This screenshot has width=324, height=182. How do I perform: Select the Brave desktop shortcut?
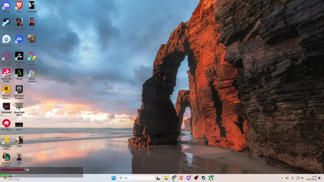click(x=19, y=7)
